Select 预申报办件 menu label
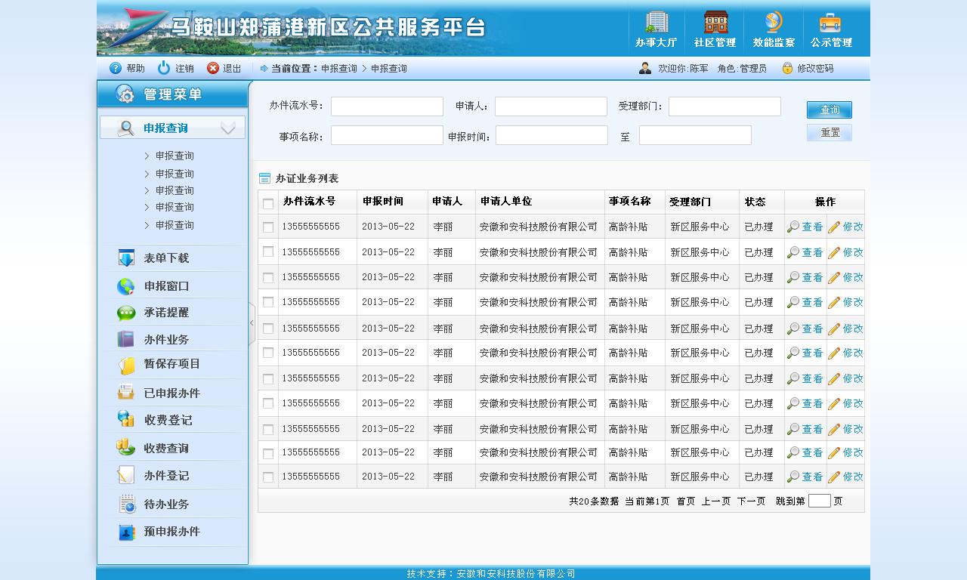The width and height of the screenshot is (967, 580). (x=172, y=532)
